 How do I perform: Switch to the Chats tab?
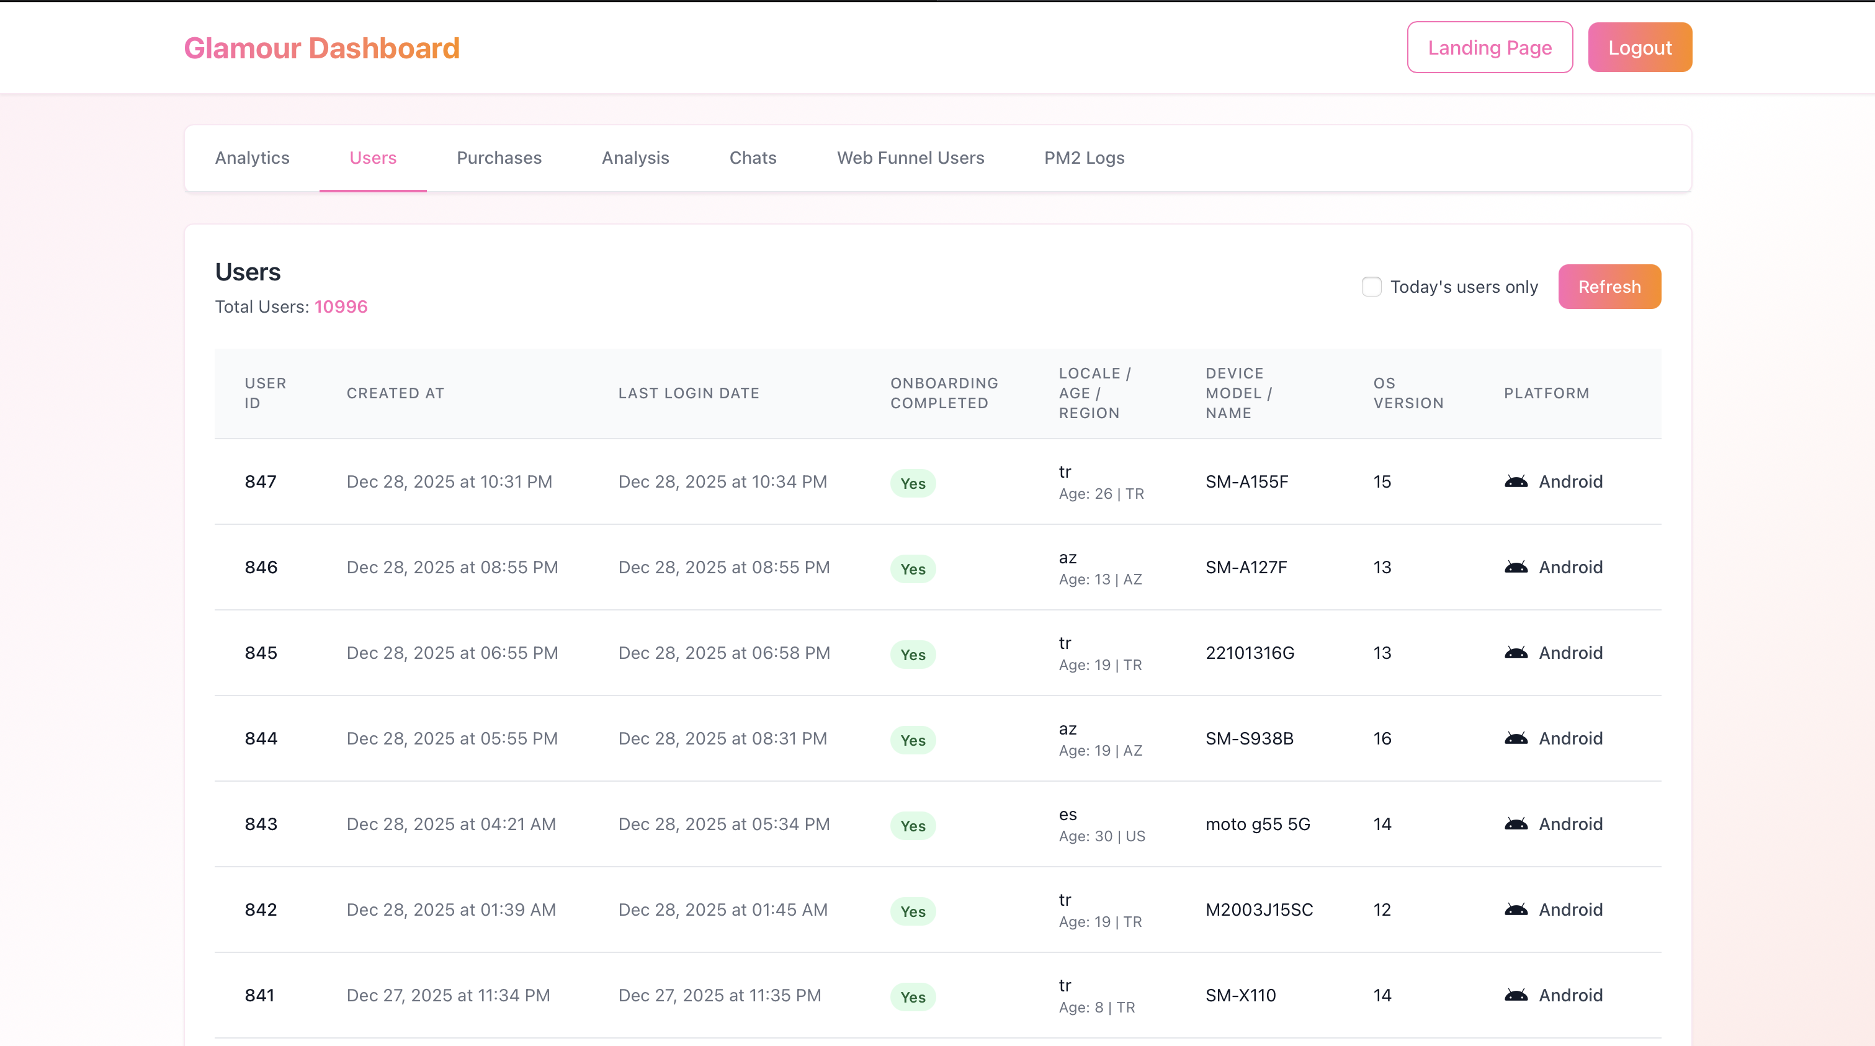pyautogui.click(x=753, y=157)
